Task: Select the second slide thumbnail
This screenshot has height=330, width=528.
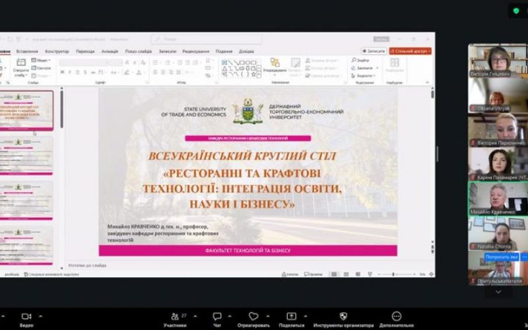Action: pyautogui.click(x=28, y=154)
